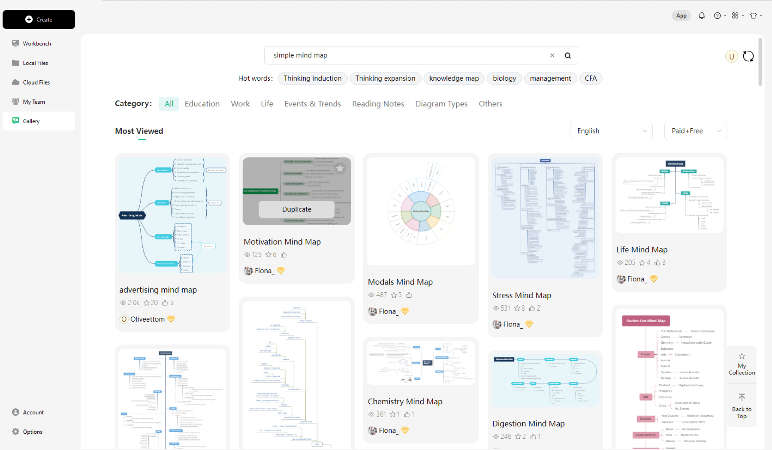Click star icon on Chemistry Mind Map
This screenshot has width=772, height=450.
click(x=392, y=414)
